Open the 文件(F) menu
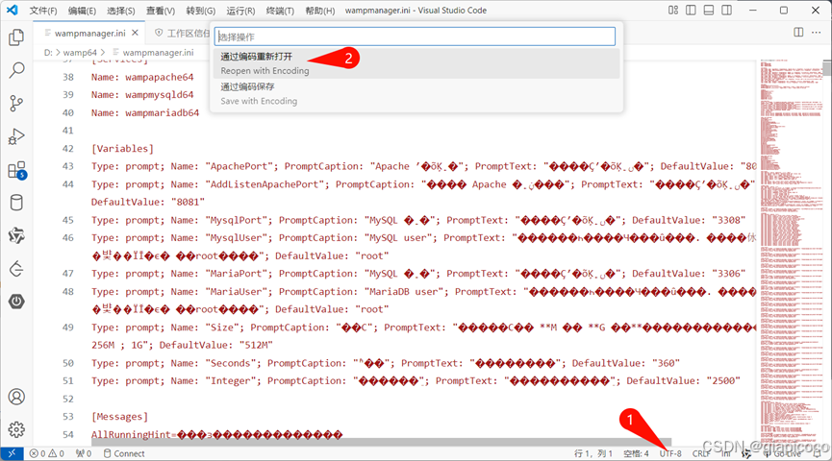The height and width of the screenshot is (461, 832). pos(43,11)
